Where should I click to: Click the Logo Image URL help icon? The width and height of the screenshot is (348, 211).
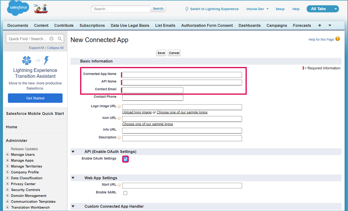119,106
